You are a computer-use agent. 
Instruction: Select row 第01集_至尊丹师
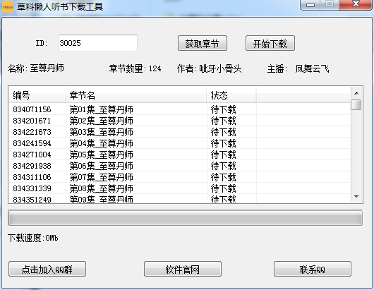(180, 109)
